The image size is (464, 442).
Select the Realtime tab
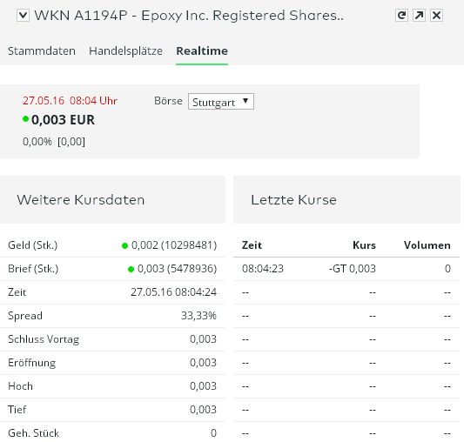tap(202, 50)
